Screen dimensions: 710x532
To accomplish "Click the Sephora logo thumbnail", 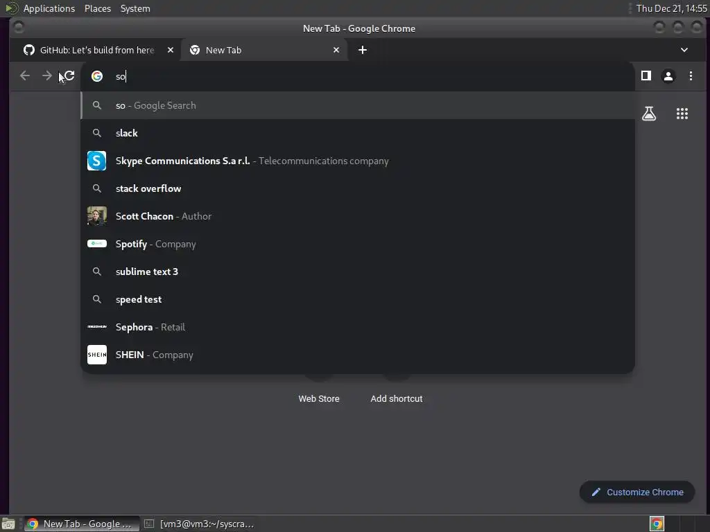I will coord(97,327).
